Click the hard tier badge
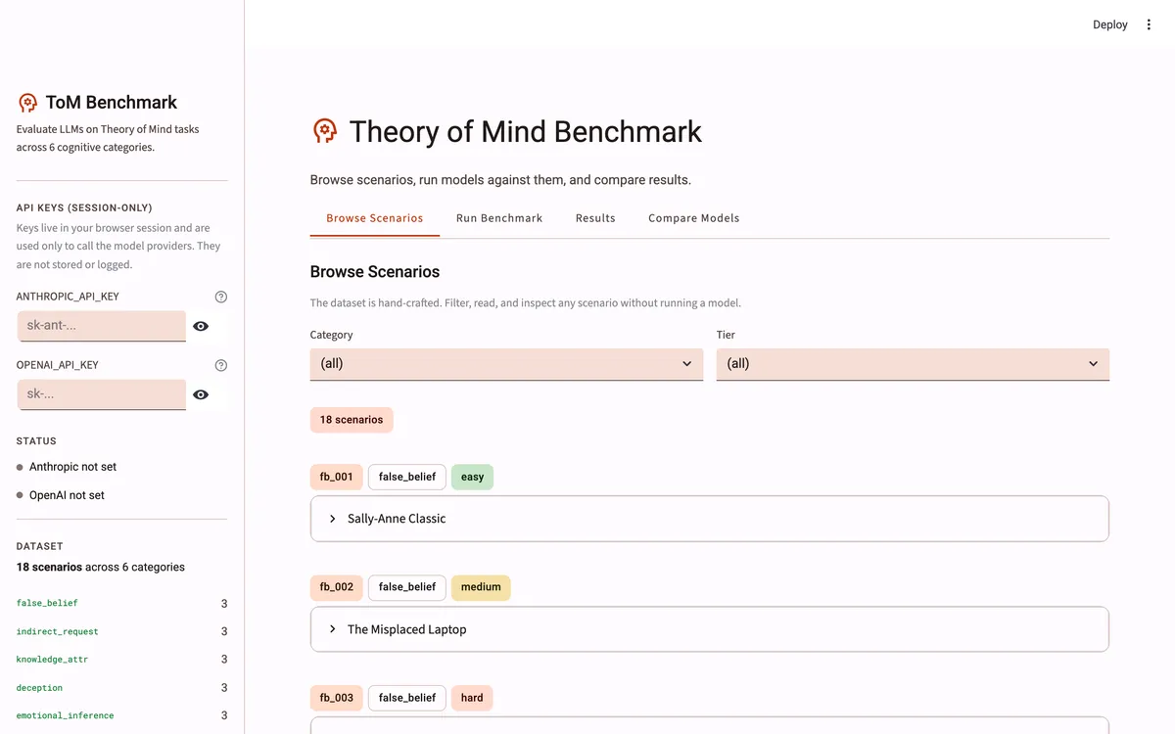The width and height of the screenshot is (1175, 734). pos(472,698)
